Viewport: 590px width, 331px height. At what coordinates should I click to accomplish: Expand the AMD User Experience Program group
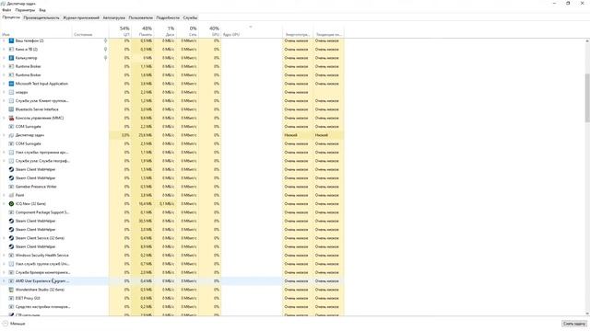pos(4,280)
